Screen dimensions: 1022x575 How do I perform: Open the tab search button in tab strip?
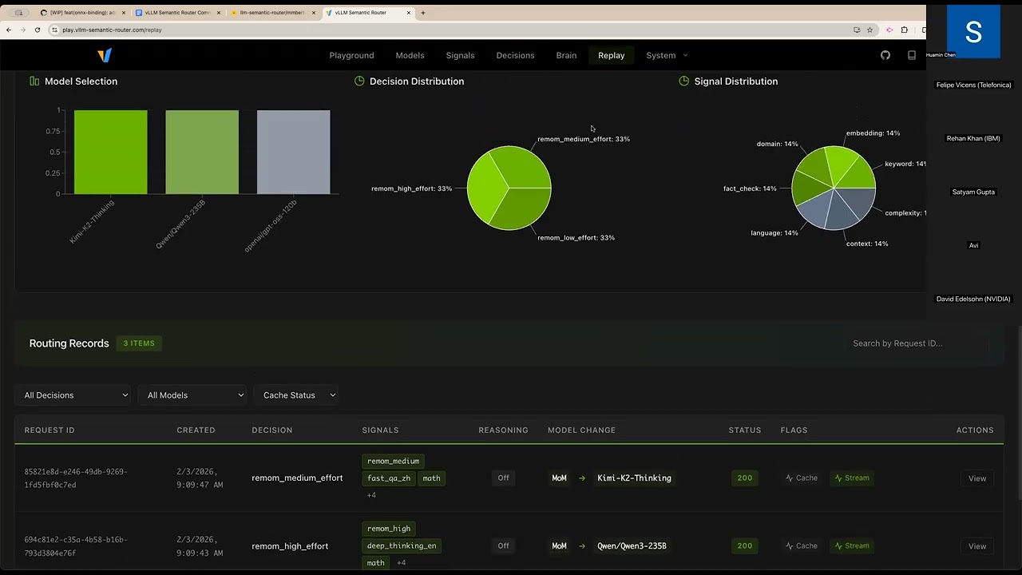point(18,13)
